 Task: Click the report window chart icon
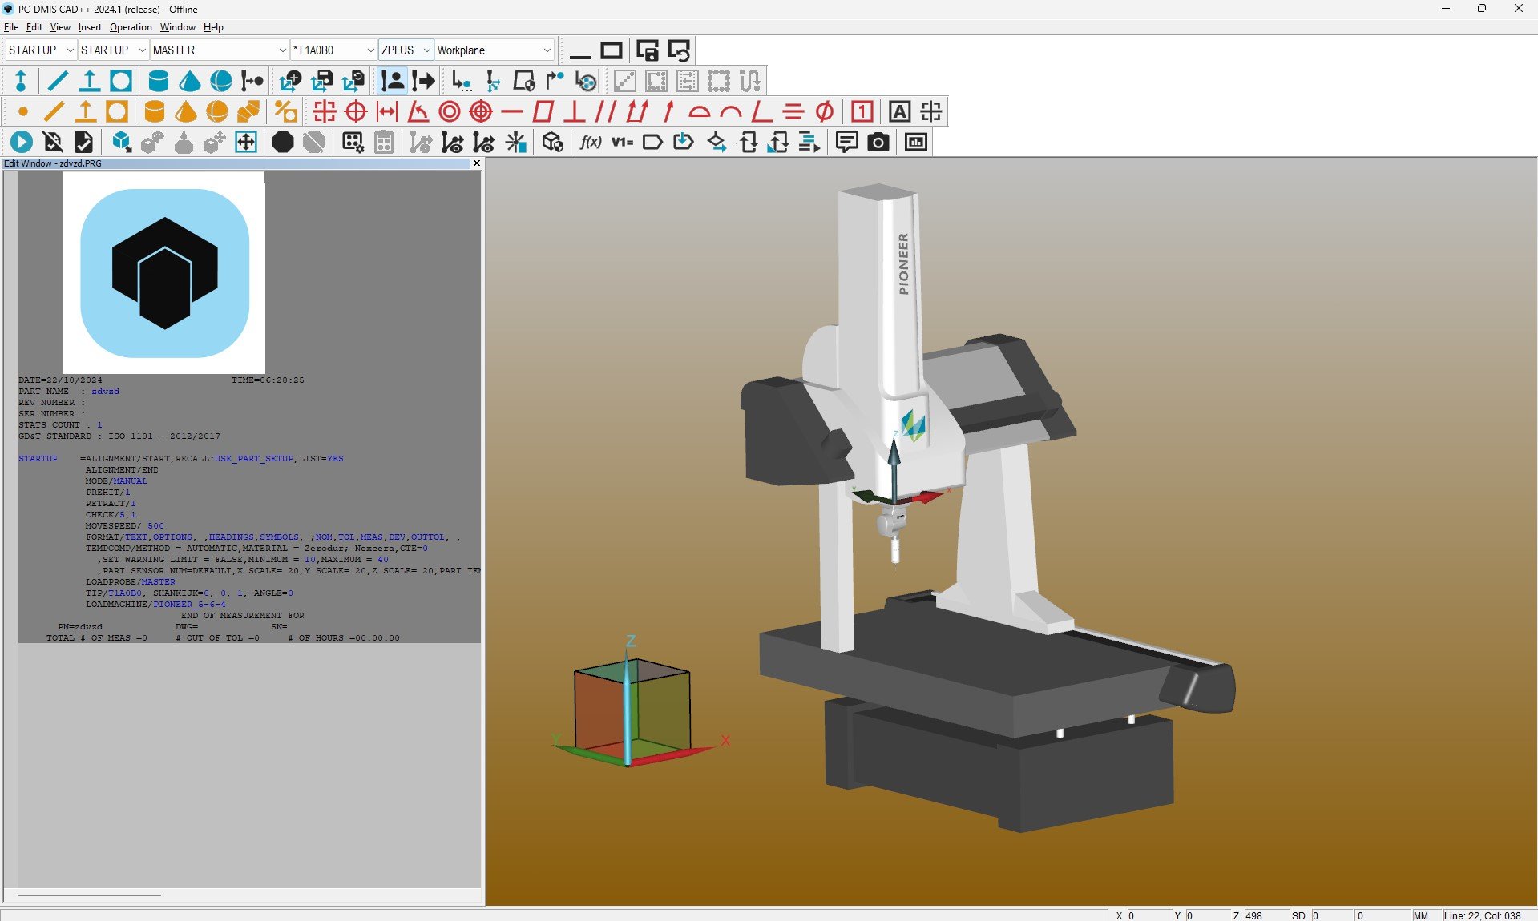[x=916, y=143]
